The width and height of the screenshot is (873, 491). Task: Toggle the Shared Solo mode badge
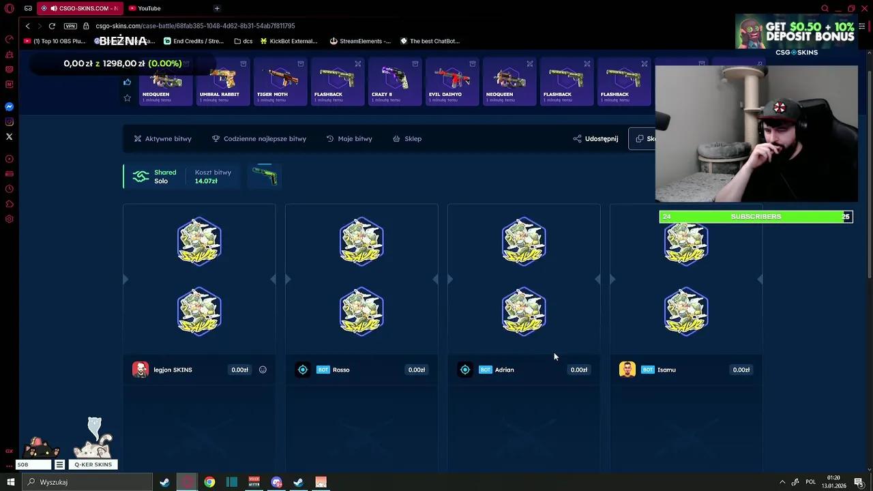pyautogui.click(x=154, y=177)
